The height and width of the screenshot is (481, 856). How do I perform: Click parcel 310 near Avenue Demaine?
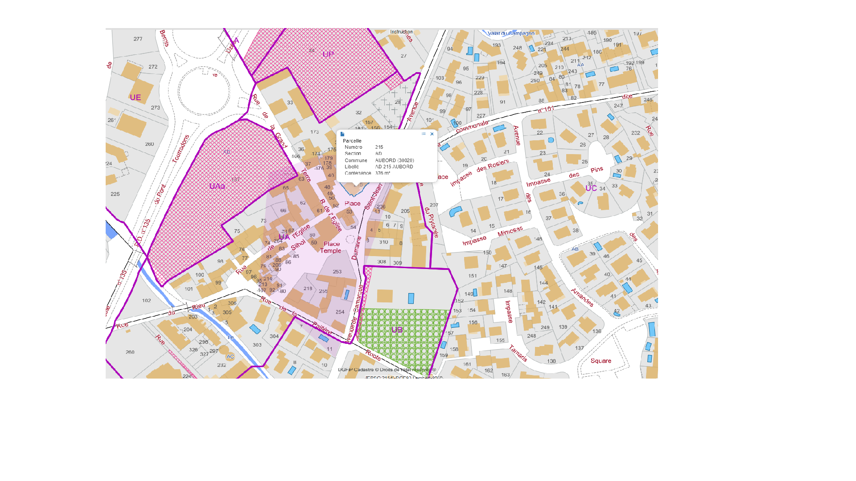pos(383,242)
